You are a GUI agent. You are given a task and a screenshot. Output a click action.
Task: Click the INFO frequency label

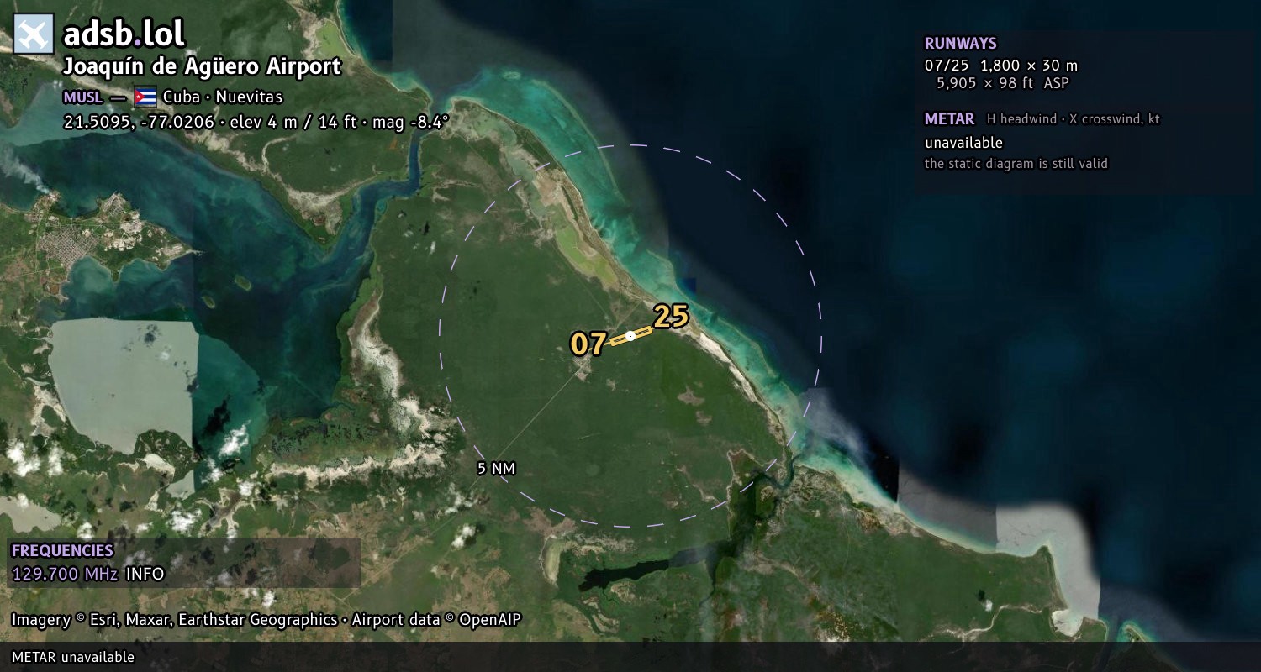coord(145,575)
